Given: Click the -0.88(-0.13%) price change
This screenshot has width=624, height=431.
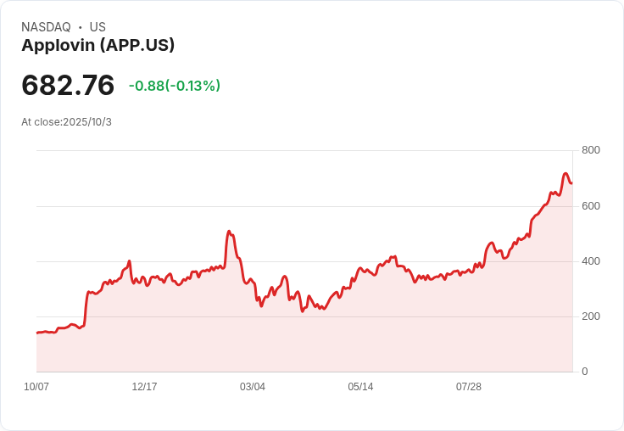Looking at the screenshot, I should click(x=174, y=86).
